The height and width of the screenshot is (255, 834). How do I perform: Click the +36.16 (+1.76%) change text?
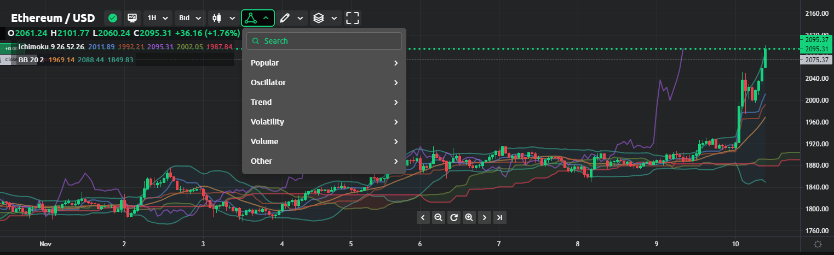tap(208, 33)
